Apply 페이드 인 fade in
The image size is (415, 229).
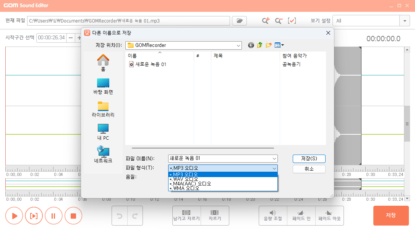click(301, 216)
